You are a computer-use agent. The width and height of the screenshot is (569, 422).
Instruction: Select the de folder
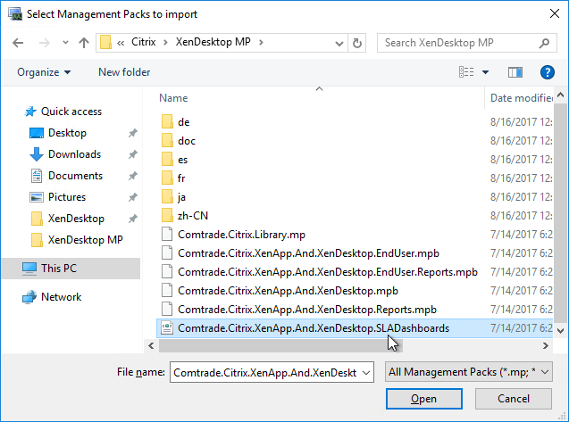(x=184, y=122)
